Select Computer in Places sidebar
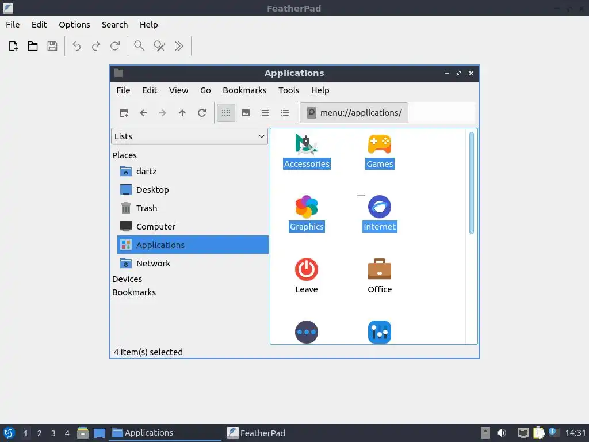This screenshot has width=589, height=442. [193, 227]
